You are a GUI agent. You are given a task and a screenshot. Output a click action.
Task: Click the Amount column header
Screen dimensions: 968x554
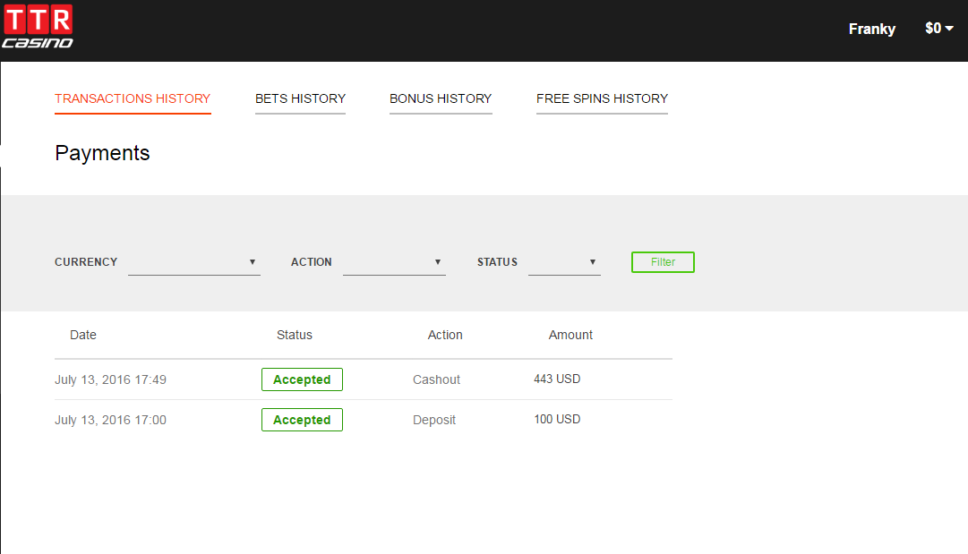tap(570, 335)
